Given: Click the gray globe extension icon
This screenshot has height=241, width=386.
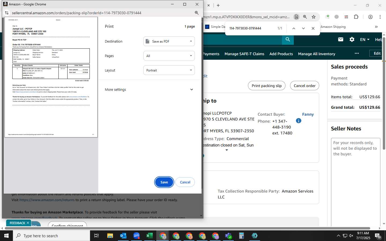Looking at the screenshot, I should pyautogui.click(x=337, y=17).
